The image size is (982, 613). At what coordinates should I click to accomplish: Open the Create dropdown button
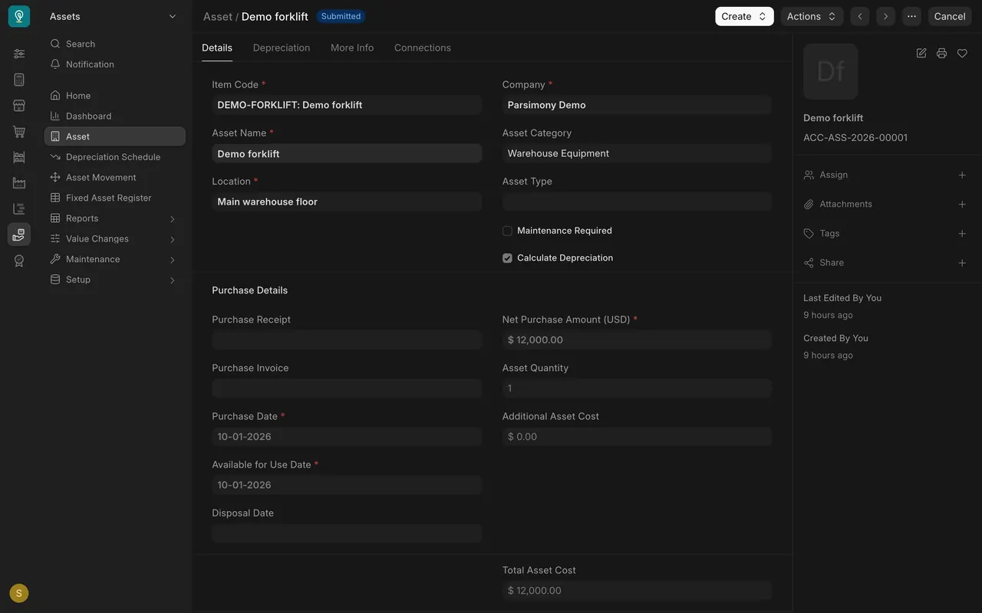(744, 16)
